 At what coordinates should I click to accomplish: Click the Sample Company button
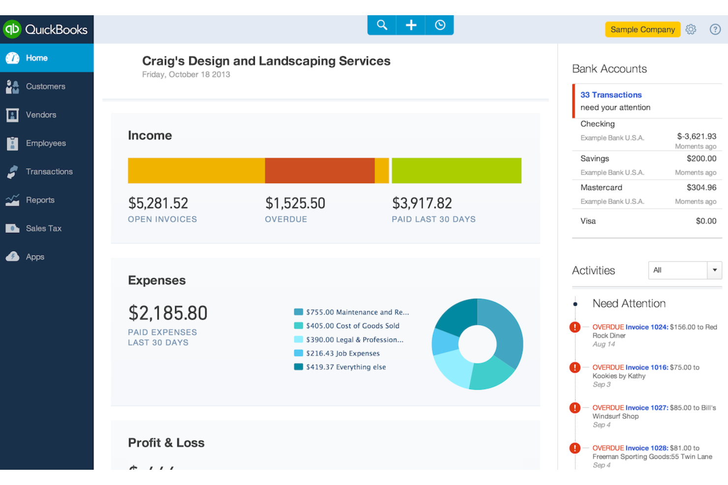tap(642, 29)
